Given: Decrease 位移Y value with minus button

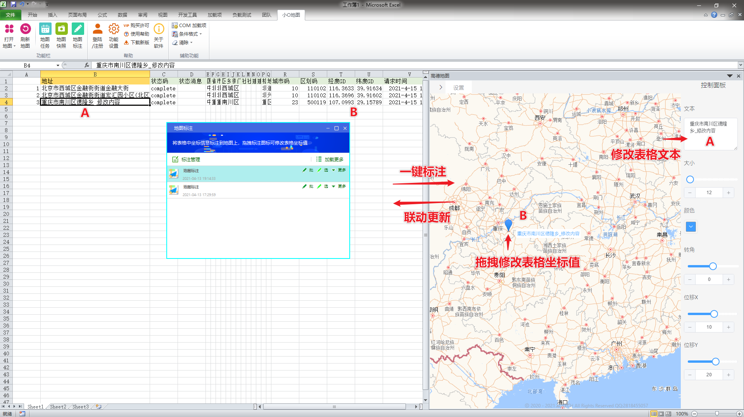Looking at the screenshot, I should pyautogui.click(x=690, y=375).
